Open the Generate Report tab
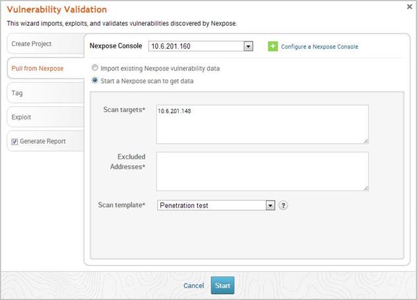This screenshot has width=417, height=300. [46, 141]
